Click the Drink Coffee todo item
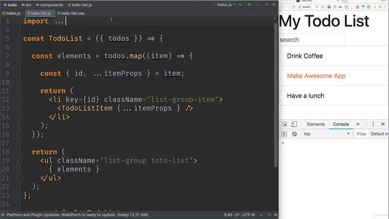This screenshot has width=389, height=219. [x=333, y=56]
